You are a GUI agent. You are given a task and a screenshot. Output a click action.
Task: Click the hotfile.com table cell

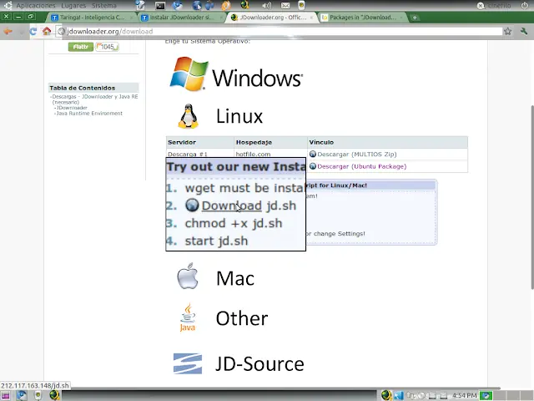click(270, 154)
